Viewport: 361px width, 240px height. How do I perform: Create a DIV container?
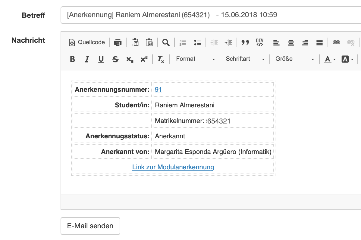pos(260,42)
